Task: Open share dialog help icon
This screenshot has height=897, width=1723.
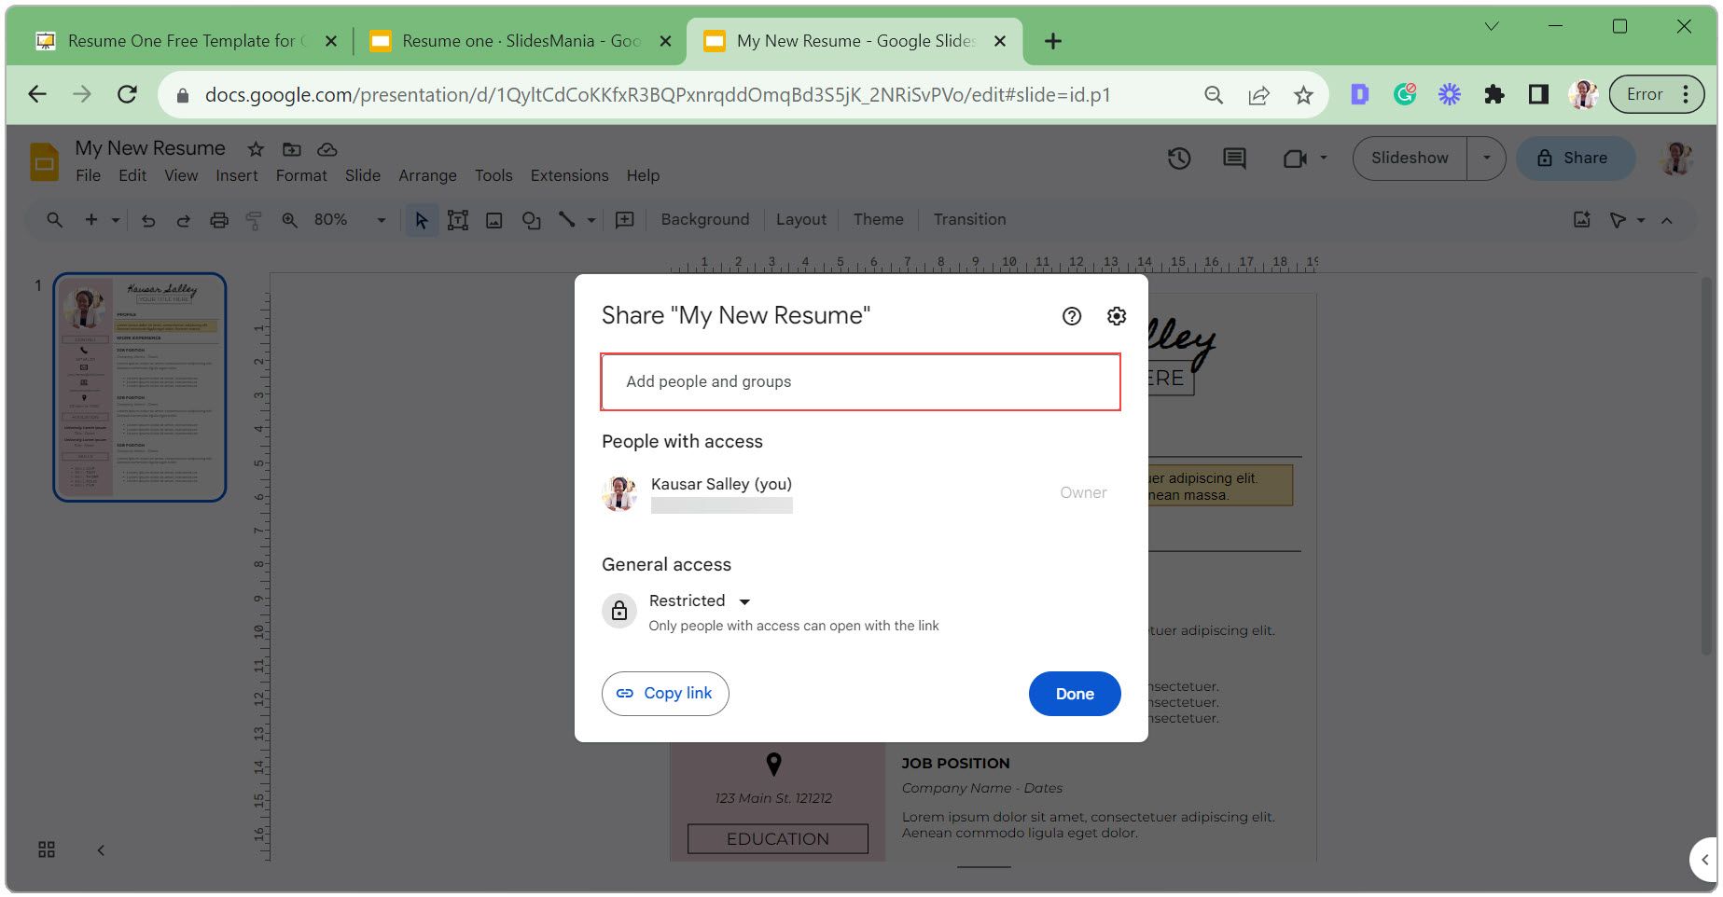Action: (1072, 316)
